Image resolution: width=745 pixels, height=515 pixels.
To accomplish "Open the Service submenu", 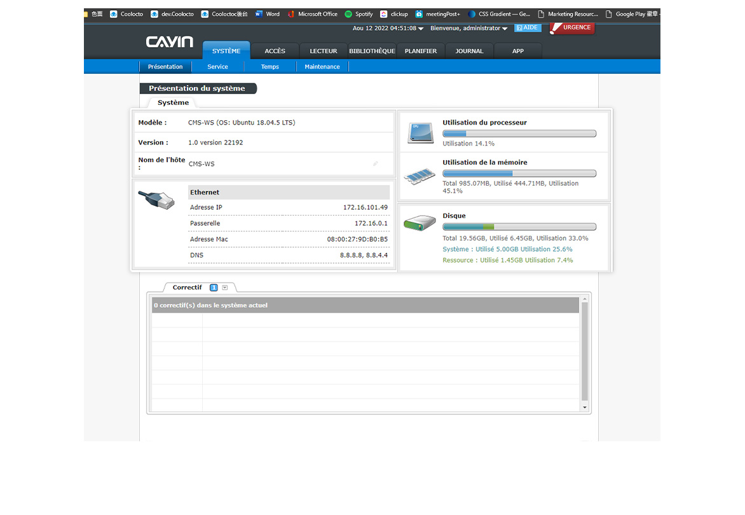I will 217,67.
